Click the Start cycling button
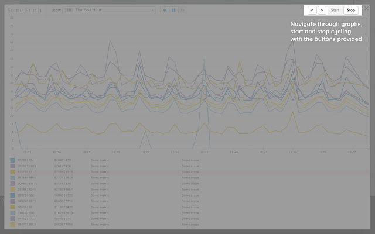The image size is (375, 234). tap(335, 11)
